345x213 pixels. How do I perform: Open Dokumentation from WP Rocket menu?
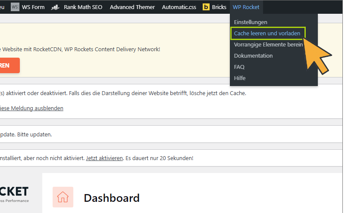(253, 56)
